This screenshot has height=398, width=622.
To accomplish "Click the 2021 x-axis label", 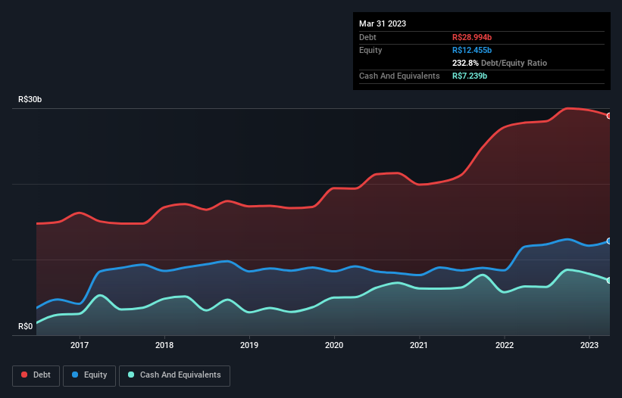I will point(419,345).
